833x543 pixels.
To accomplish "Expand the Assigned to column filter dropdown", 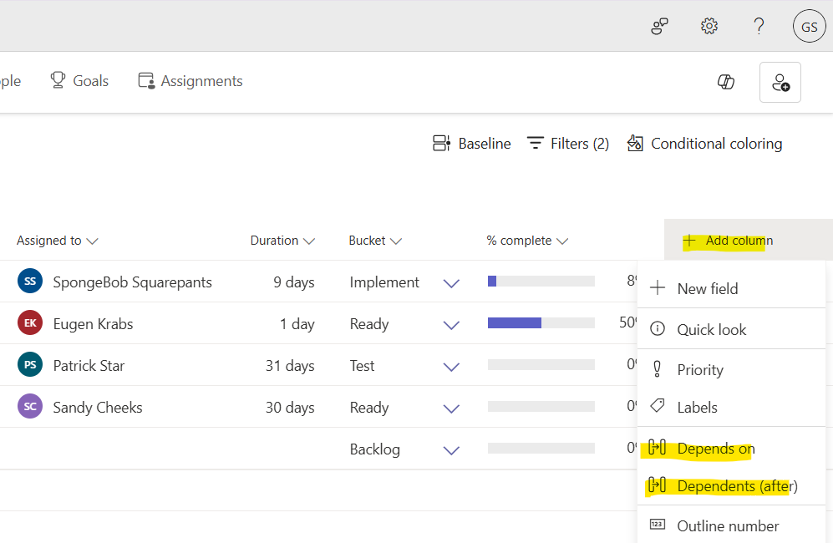I will 94,240.
